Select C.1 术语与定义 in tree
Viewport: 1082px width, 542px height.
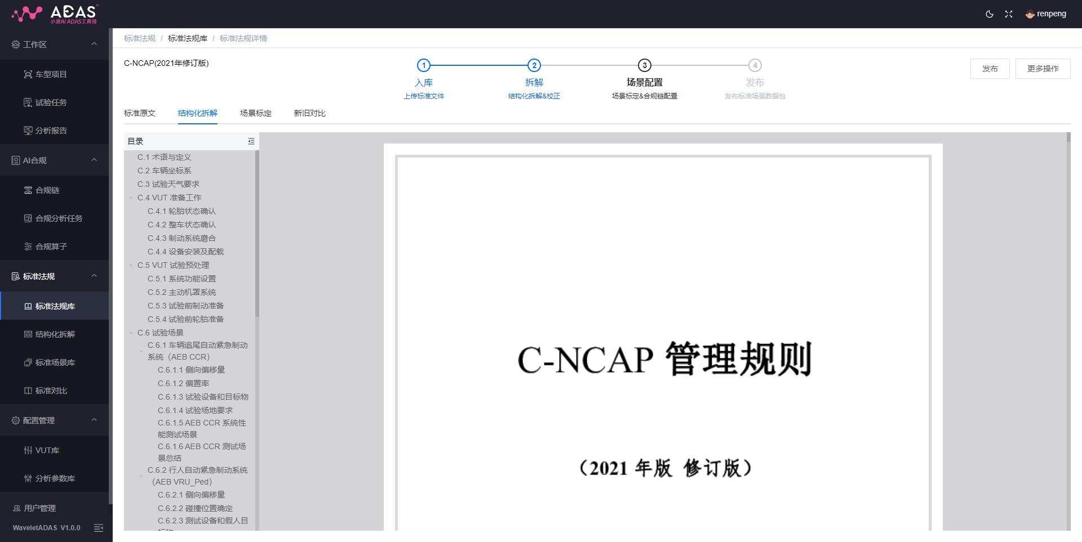point(164,157)
